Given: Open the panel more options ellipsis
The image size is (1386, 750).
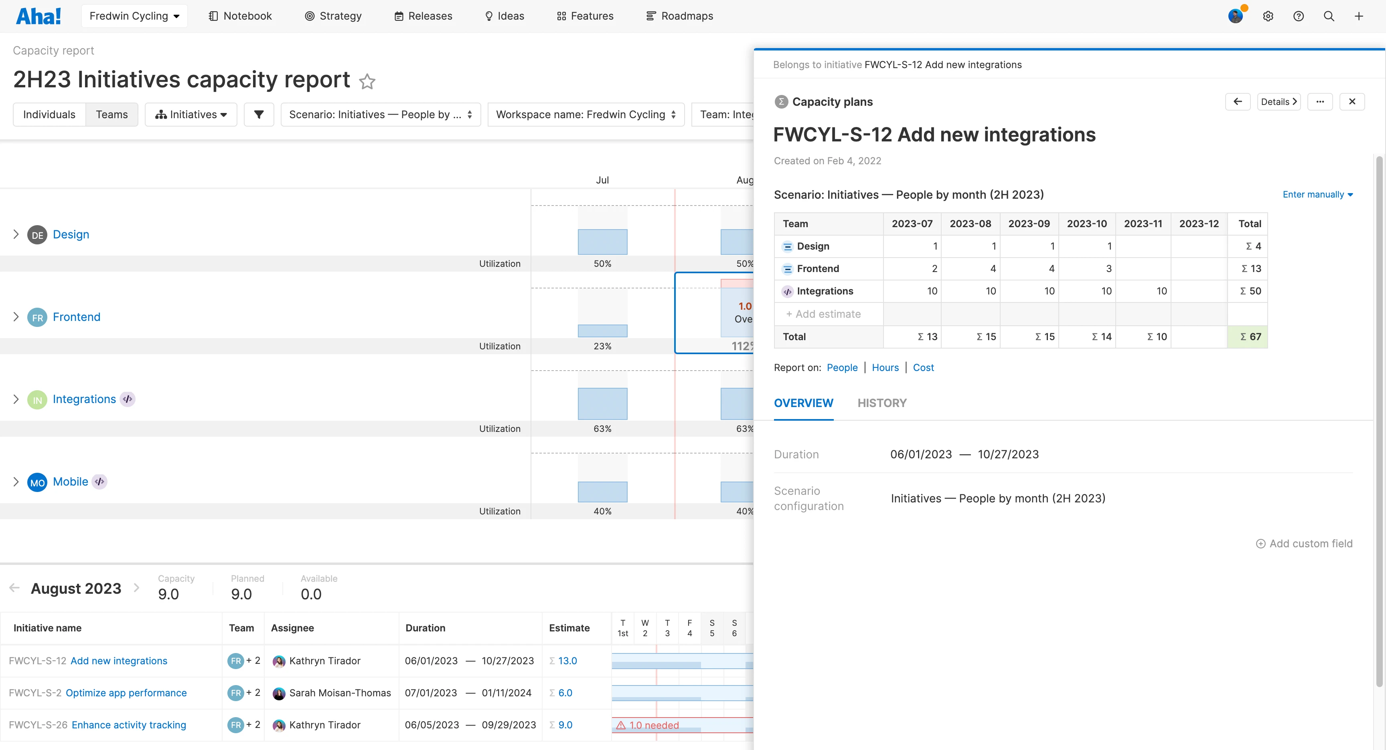Looking at the screenshot, I should click(1320, 102).
